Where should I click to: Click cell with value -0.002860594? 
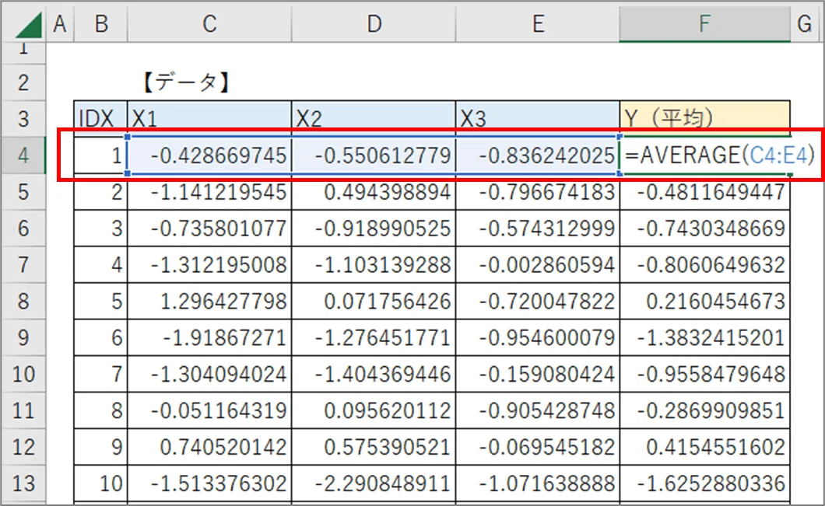(538, 264)
